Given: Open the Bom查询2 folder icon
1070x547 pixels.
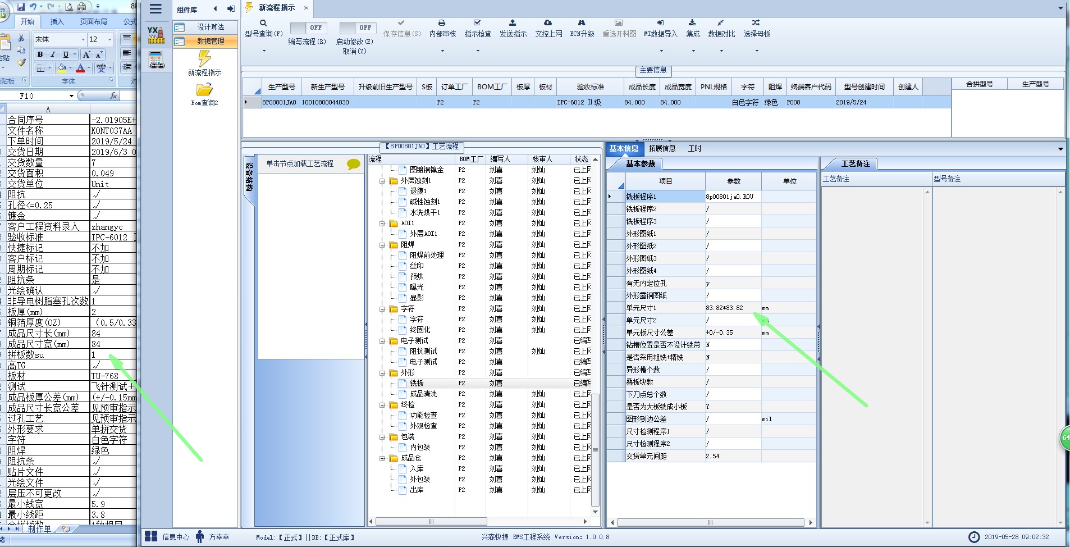Looking at the screenshot, I should point(204,90).
